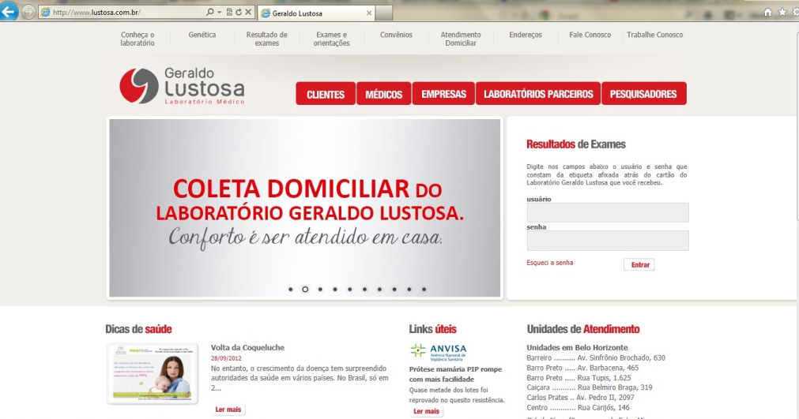
Task: Select the eighth carousel dot
Action: click(x=394, y=290)
